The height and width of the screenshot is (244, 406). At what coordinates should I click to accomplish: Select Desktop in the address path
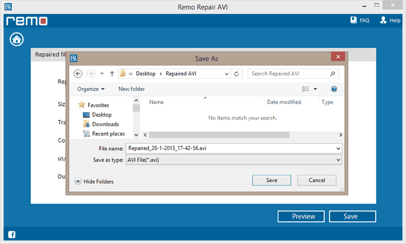[146, 74]
